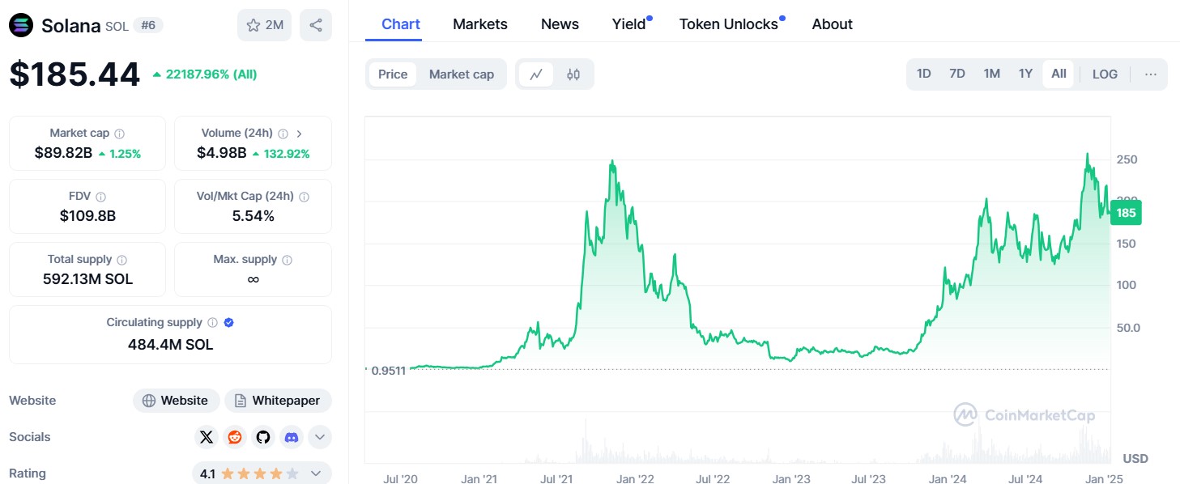Set chart range to All
The height and width of the screenshot is (484, 1180).
[x=1059, y=74]
